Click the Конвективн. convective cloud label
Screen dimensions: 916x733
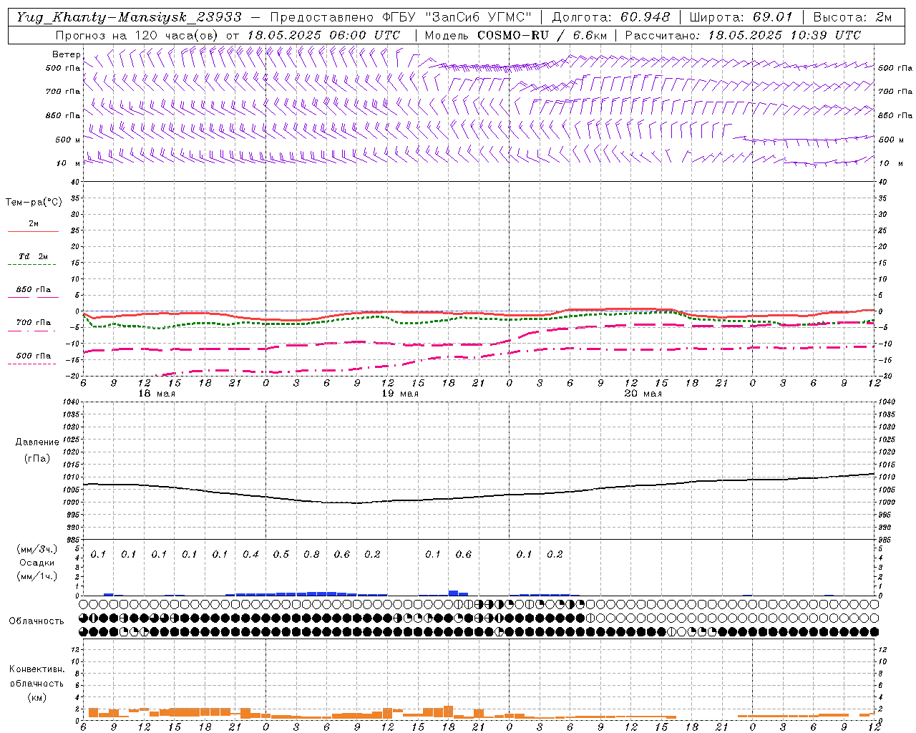click(36, 669)
